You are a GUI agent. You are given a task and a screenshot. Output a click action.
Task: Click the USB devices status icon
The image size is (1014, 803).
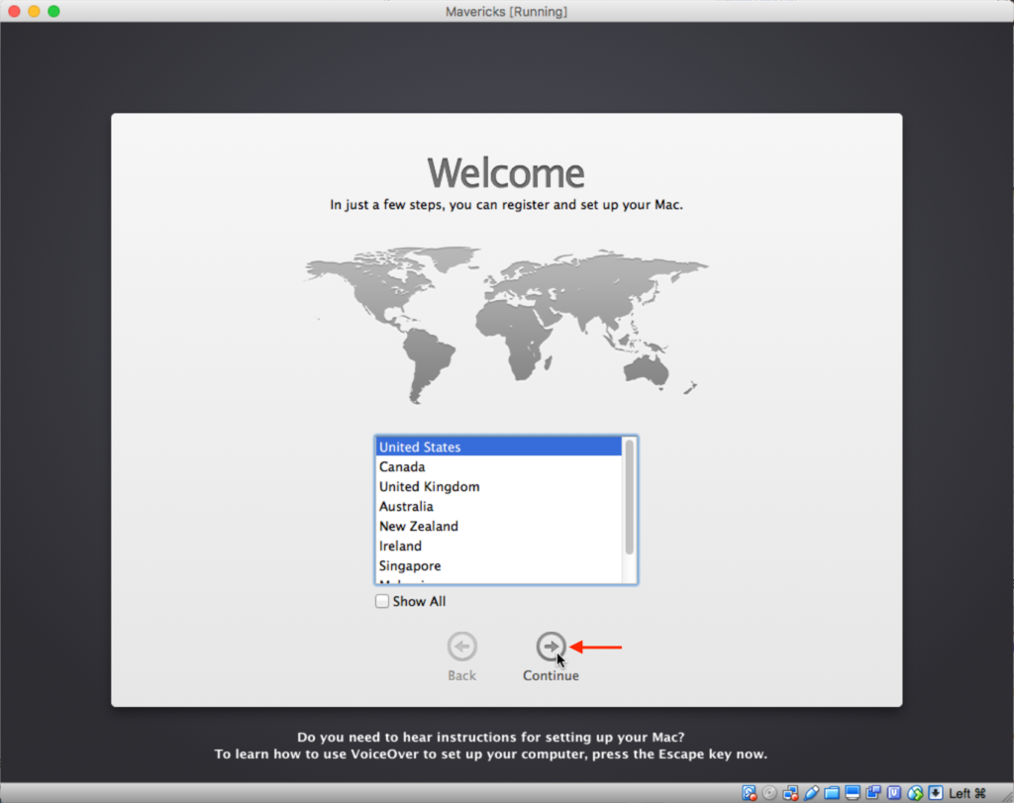[x=811, y=792]
